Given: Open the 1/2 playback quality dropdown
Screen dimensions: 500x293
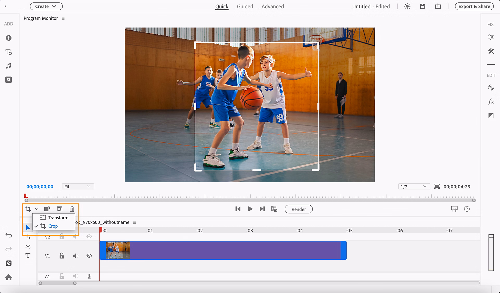Looking at the screenshot, I should [414, 186].
